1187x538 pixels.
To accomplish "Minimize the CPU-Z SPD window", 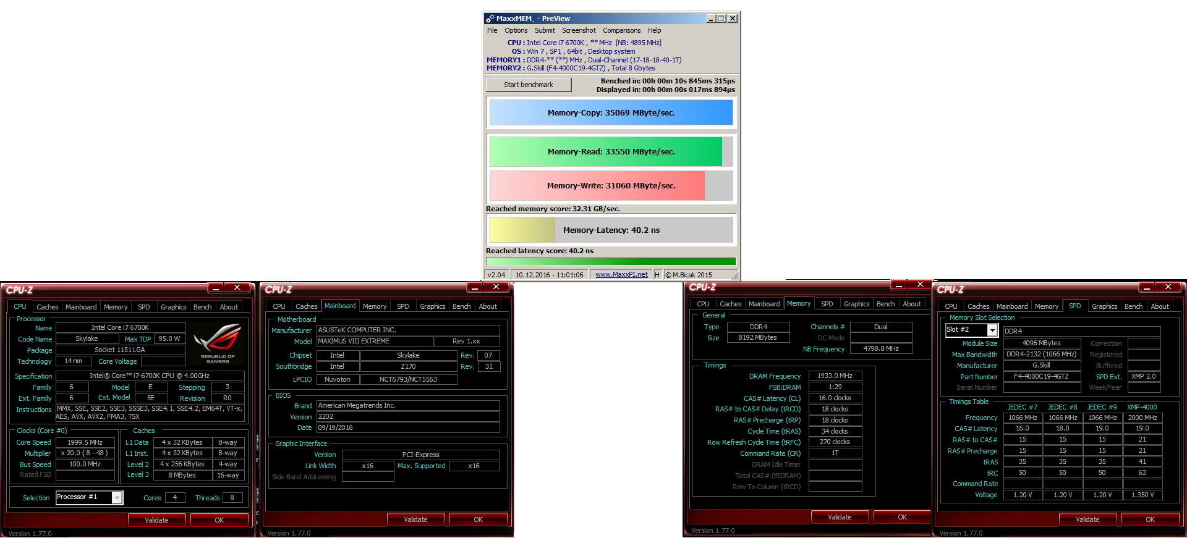I will tap(1147, 287).
